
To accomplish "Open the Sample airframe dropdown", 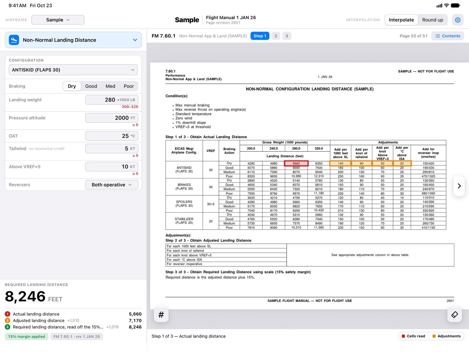I will (58, 20).
